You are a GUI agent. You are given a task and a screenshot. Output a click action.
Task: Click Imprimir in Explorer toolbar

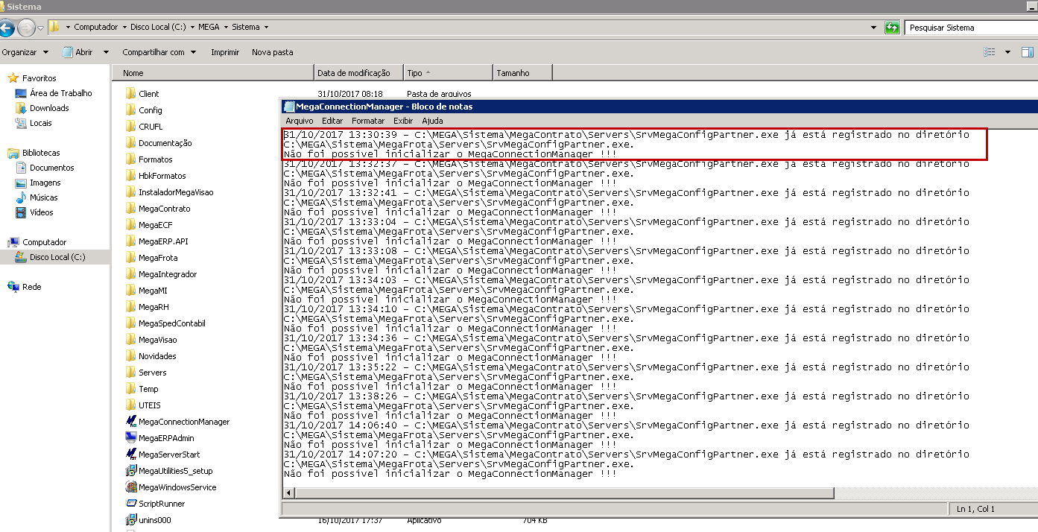(225, 52)
